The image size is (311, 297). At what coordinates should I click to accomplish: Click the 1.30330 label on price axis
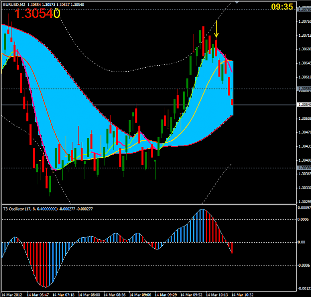pos(305,188)
